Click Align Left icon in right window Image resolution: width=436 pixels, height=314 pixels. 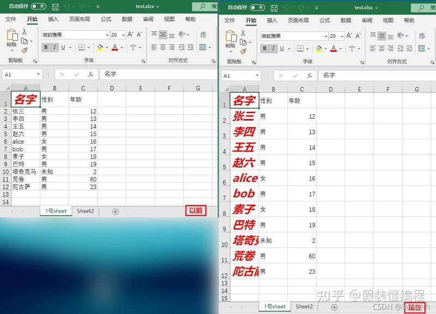point(373,48)
